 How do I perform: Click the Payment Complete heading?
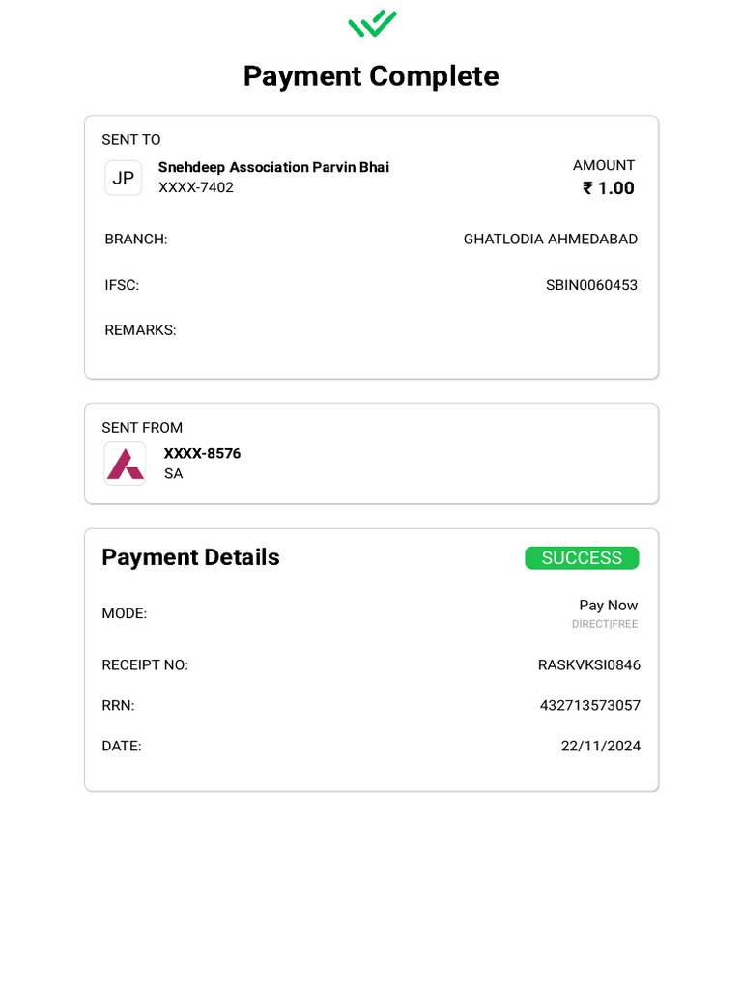point(371,76)
